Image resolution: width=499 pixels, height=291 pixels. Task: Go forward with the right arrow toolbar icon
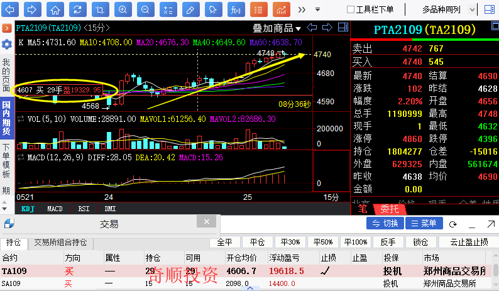[x=32, y=9]
